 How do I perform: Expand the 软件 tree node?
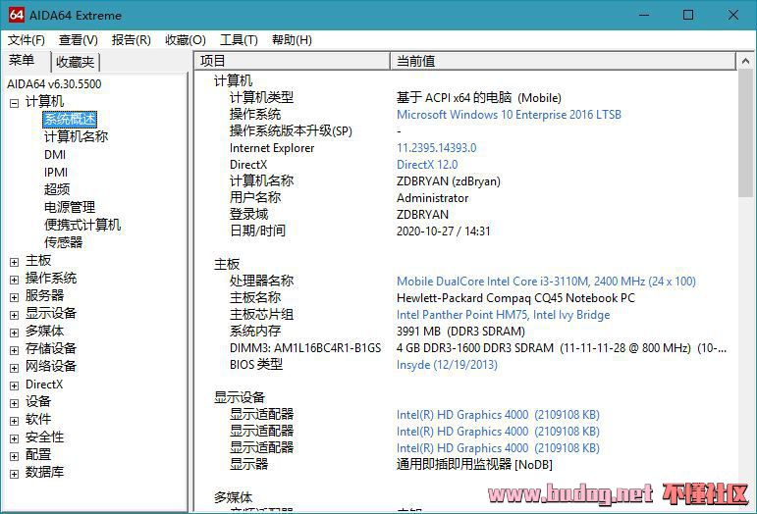point(15,421)
